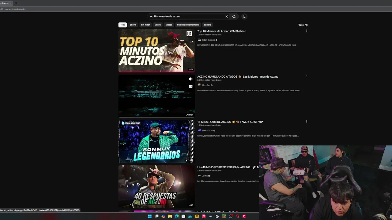Click the browser address bar URL
The width and height of the screenshot is (392, 220).
coord(13,9)
